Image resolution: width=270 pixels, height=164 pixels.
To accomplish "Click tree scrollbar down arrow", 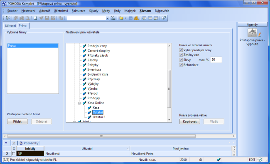I will pos(169,120).
